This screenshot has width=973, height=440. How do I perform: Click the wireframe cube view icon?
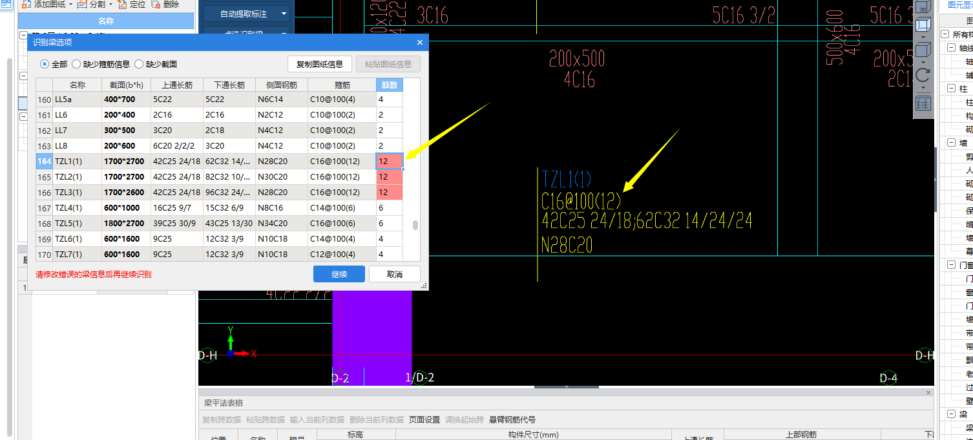[923, 25]
